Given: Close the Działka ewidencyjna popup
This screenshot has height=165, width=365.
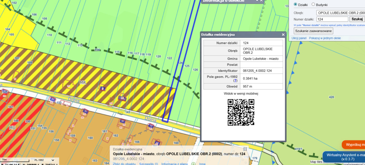Looking at the screenshot, I should coord(283,35).
